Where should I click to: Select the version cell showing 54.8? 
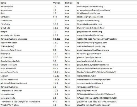tap(59, 17)
